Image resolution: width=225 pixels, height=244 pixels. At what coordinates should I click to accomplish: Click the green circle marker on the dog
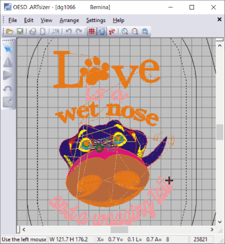99,148
